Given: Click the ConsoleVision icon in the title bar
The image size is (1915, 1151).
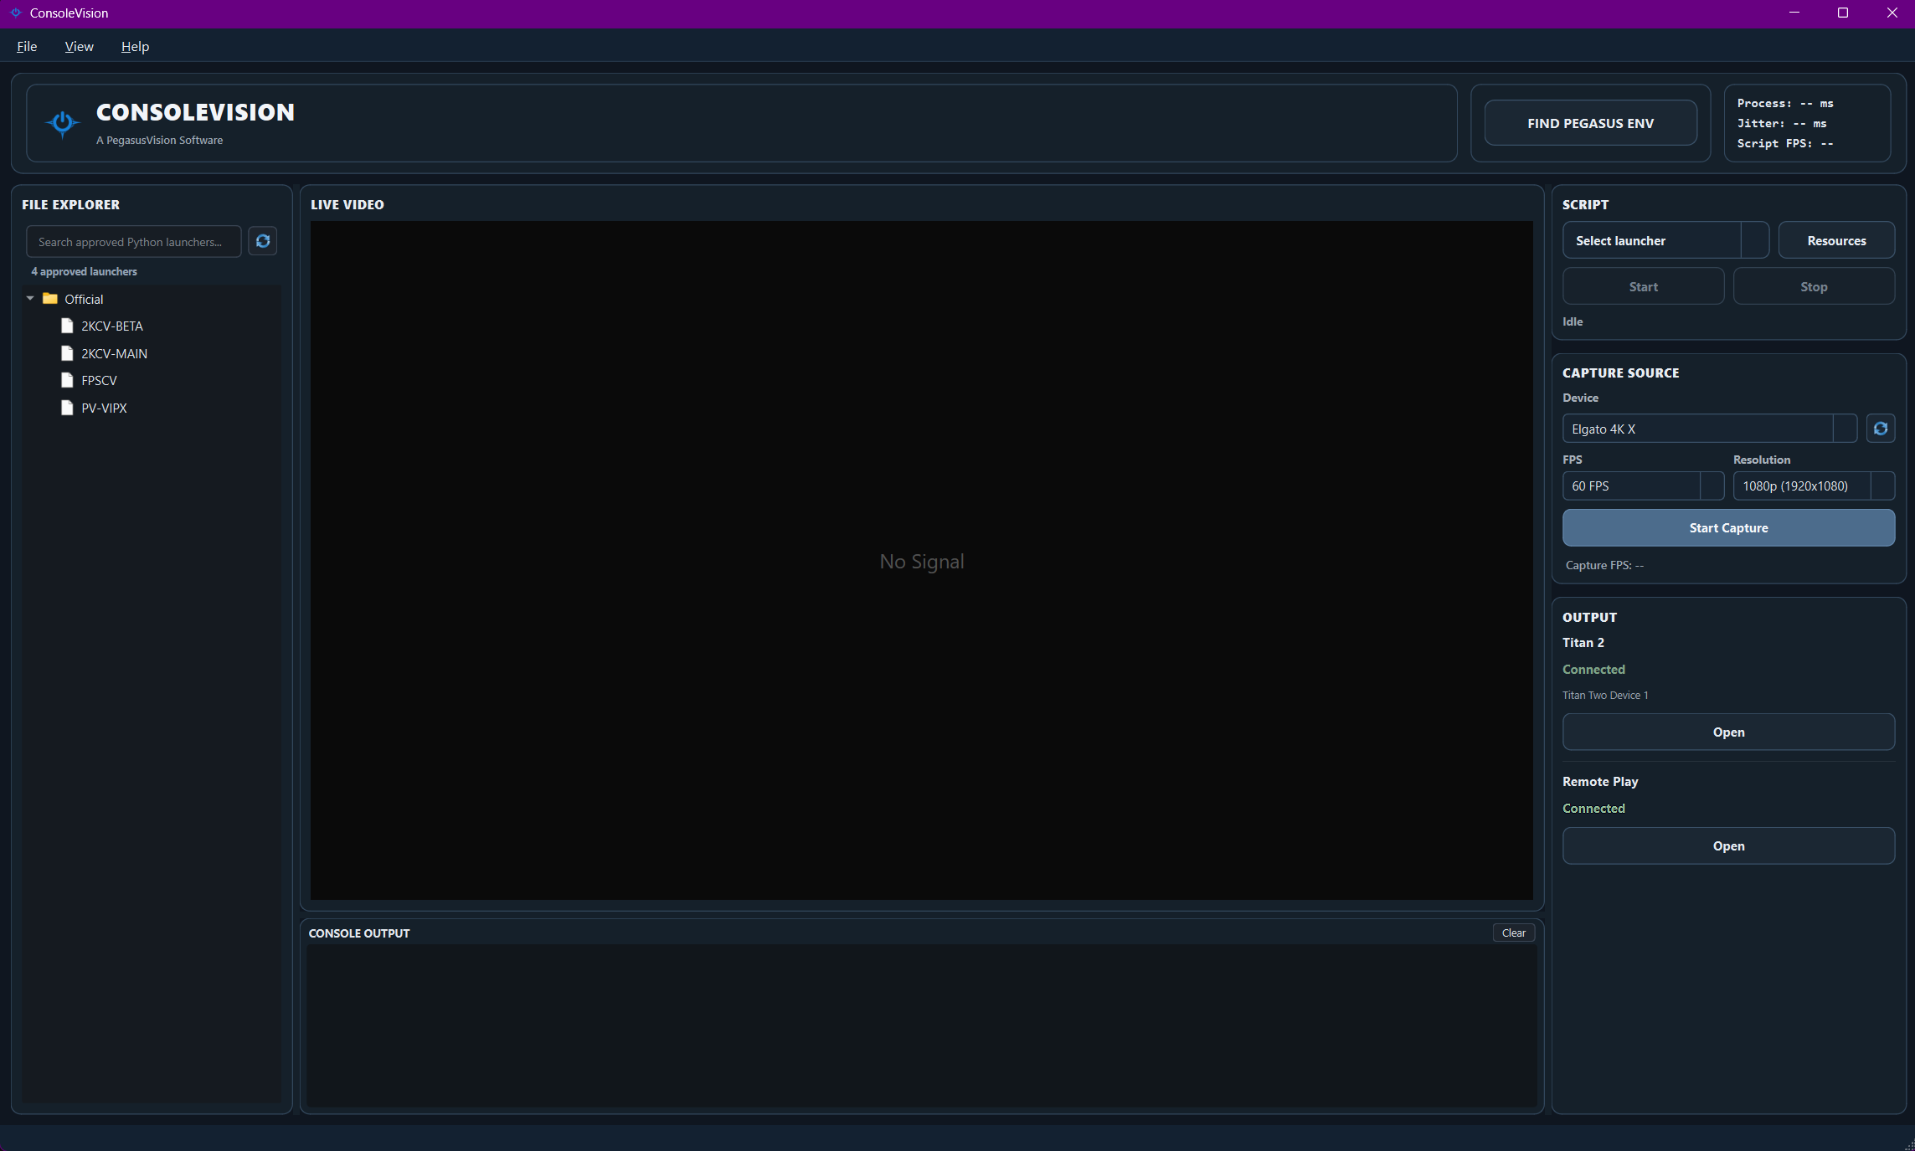Looking at the screenshot, I should [14, 13].
